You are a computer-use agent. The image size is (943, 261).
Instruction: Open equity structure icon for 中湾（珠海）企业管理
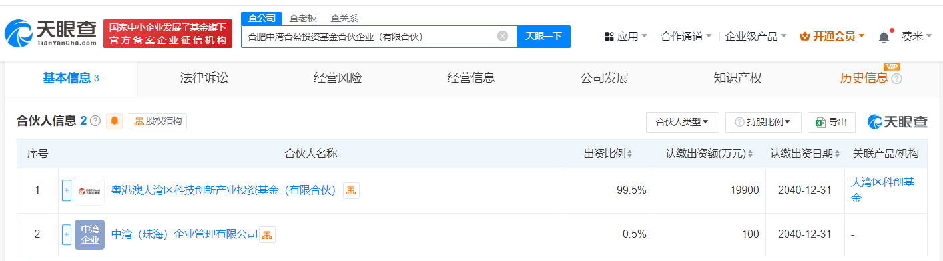(267, 234)
